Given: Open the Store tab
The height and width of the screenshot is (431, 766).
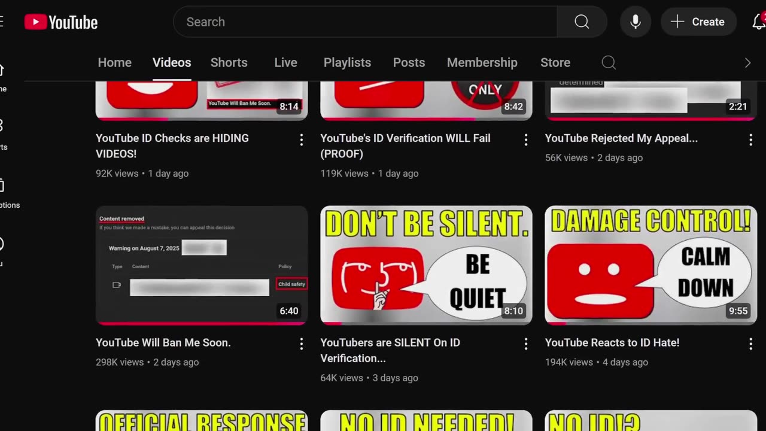Looking at the screenshot, I should [x=555, y=62].
